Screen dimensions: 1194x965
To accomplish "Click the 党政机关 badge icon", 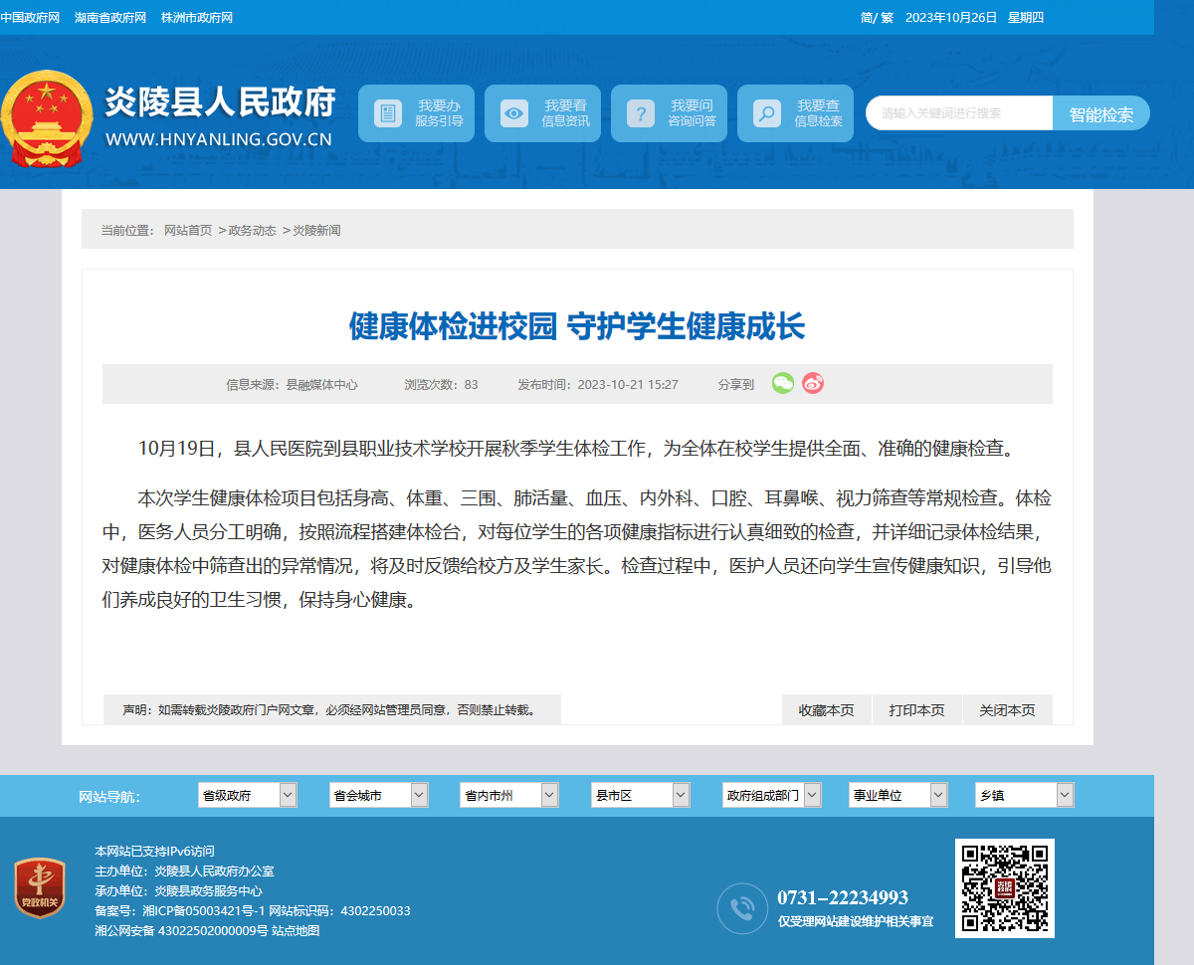I will coord(40,888).
